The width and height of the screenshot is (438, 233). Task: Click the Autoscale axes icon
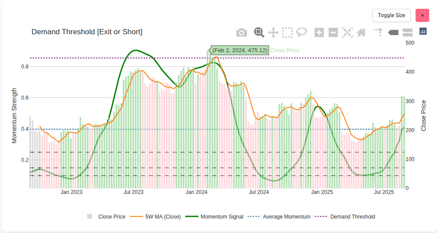347,32
